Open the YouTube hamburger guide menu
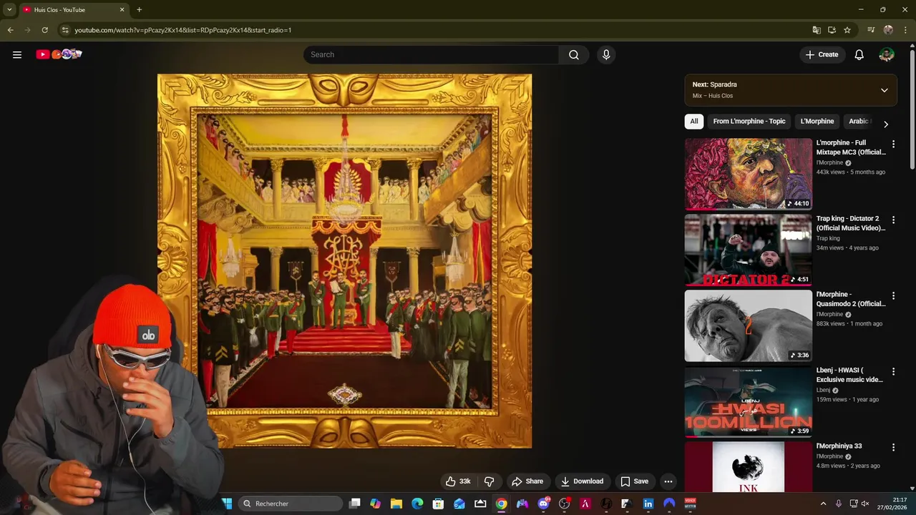The image size is (916, 515). tap(17, 54)
